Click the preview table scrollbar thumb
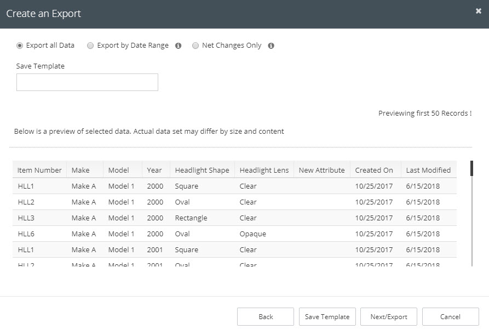Image resolution: width=489 pixels, height=335 pixels. coord(471,168)
